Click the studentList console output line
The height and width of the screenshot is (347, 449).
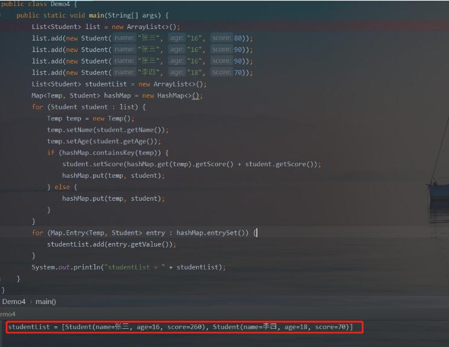[x=181, y=327]
